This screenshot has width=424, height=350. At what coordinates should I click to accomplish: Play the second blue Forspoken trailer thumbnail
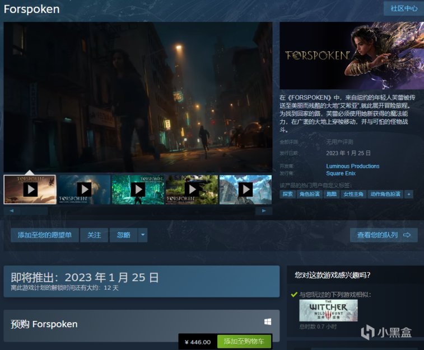click(x=84, y=190)
